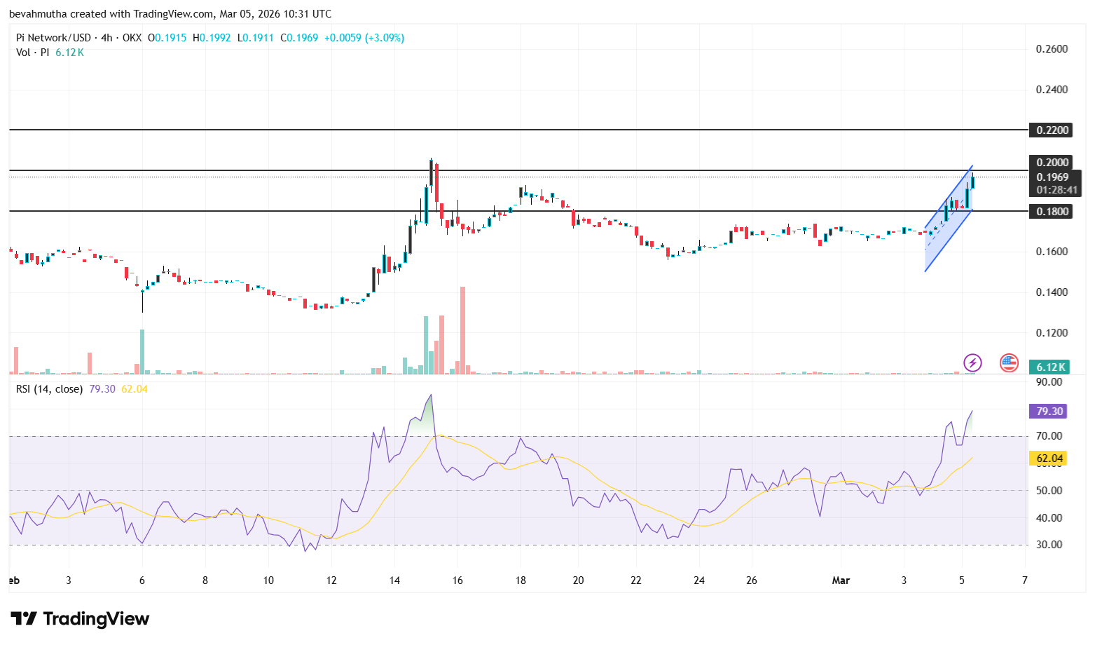
Task: Click the purple lightning event icon above the volume bars
Action: click(973, 363)
